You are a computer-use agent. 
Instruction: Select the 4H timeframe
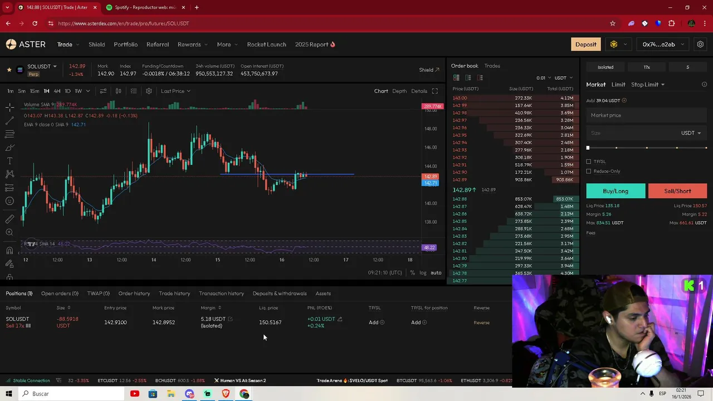(x=57, y=91)
